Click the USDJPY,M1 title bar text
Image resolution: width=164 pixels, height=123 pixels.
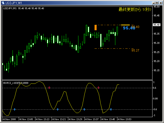[14, 3]
